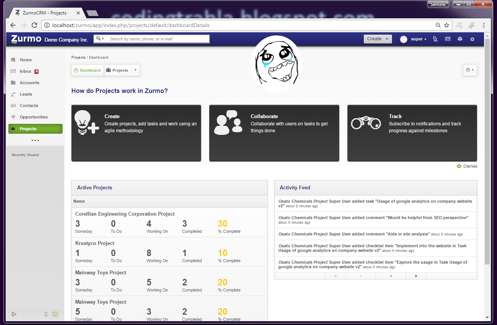This screenshot has width=497, height=325.
Task: Open the box icon in header
Action: 460,39
